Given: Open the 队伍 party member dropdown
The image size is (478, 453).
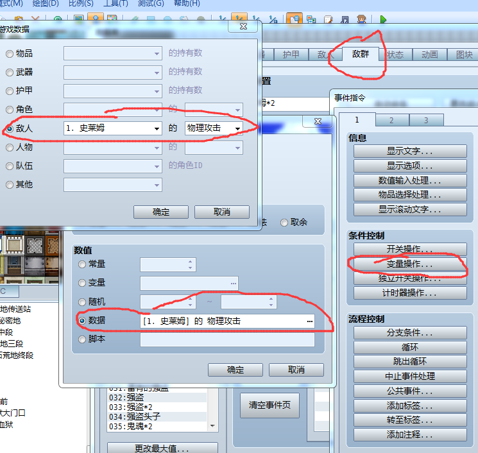Looking at the screenshot, I should point(112,166).
